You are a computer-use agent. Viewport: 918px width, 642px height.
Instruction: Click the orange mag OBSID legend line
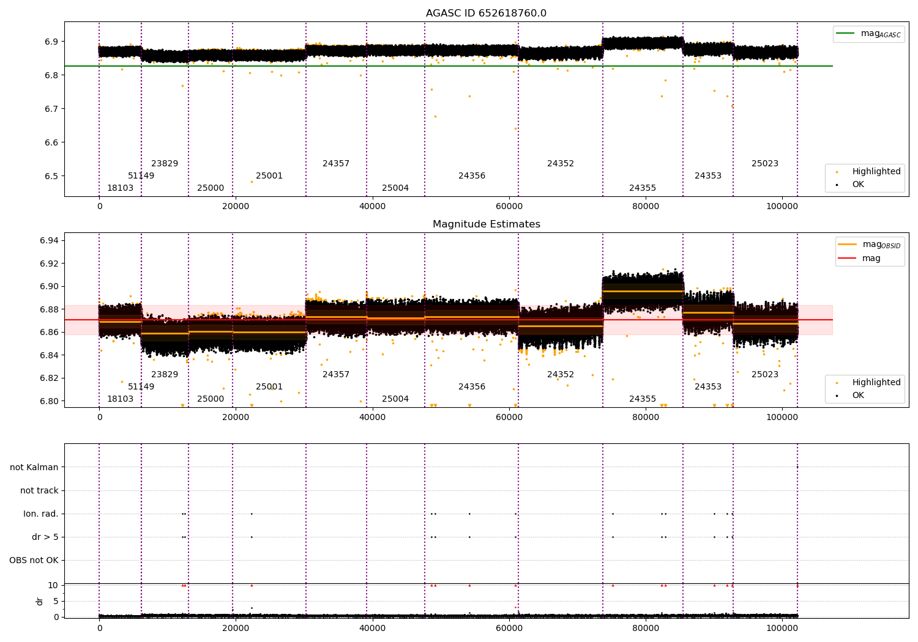tap(847, 245)
